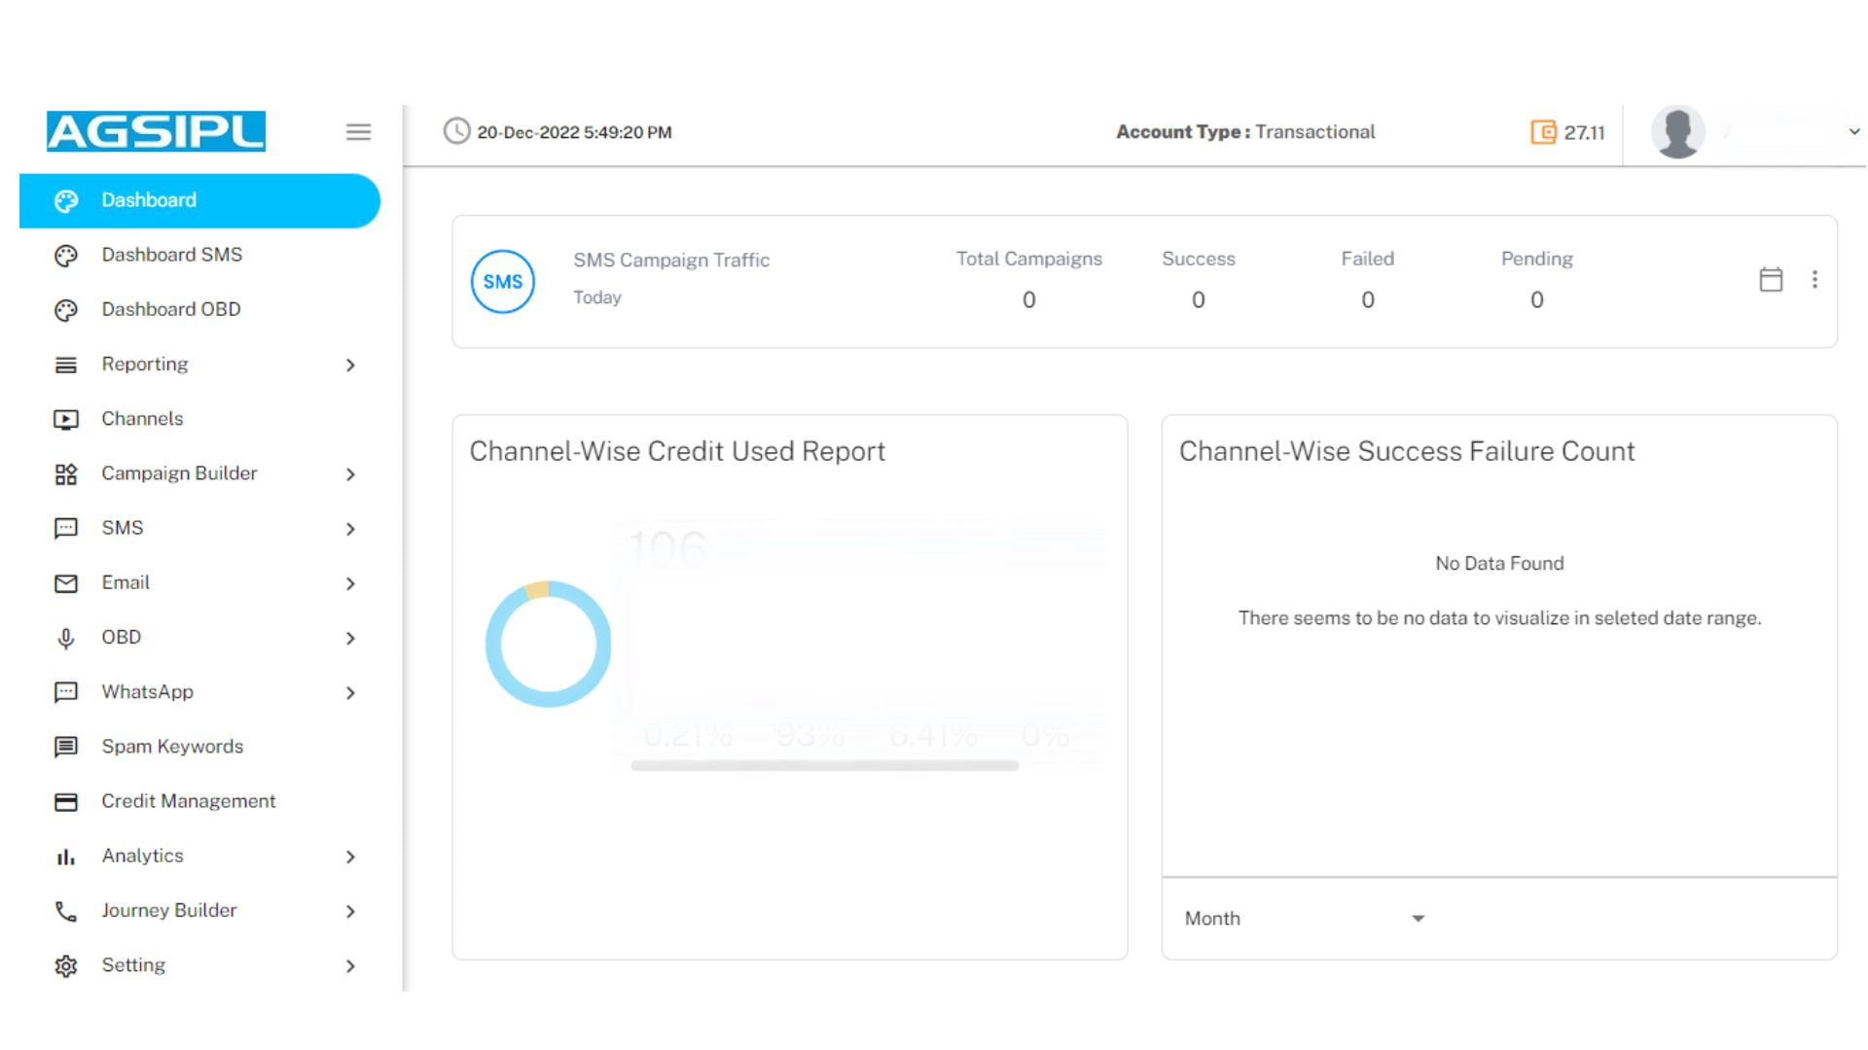Click the Channels play-screen icon
This screenshot has width=1868, height=1050.
pos(66,419)
